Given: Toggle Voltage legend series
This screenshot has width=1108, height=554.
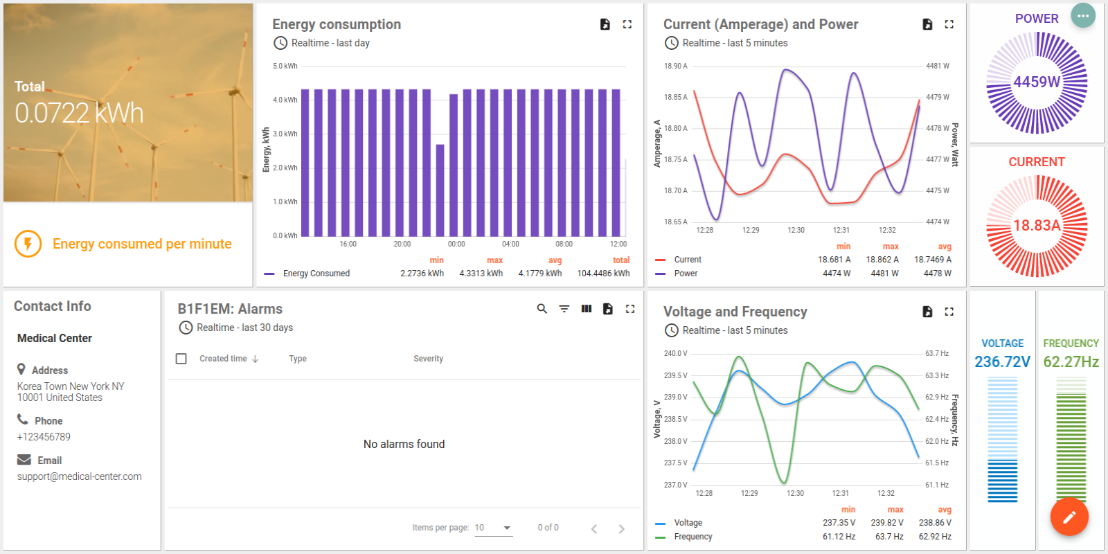Looking at the screenshot, I should [688, 523].
